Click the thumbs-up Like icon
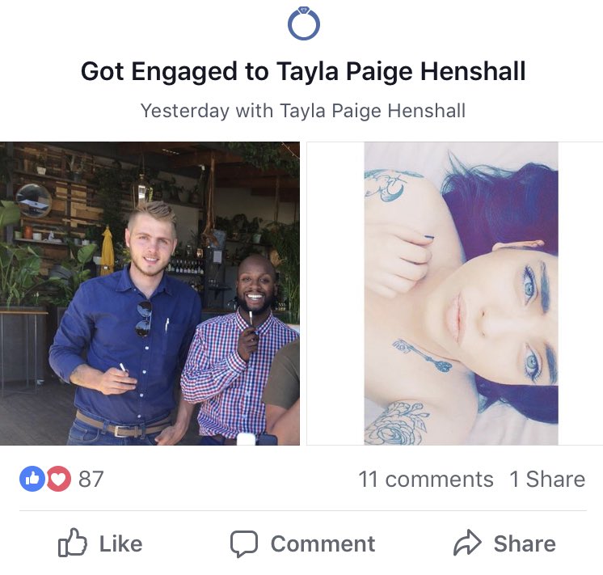Image resolution: width=603 pixels, height=575 pixels. point(72,543)
